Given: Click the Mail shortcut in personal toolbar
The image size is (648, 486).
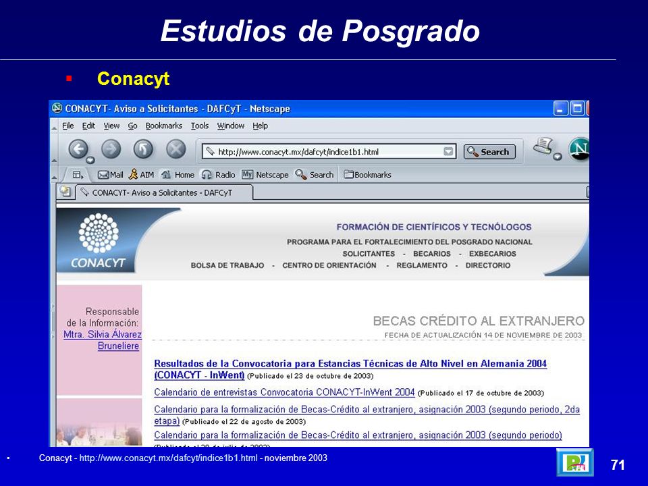Looking at the screenshot, I should 110,175.
